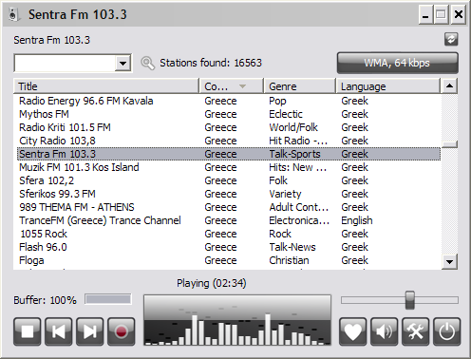Click the Playing (02:34) status text

[x=212, y=283]
